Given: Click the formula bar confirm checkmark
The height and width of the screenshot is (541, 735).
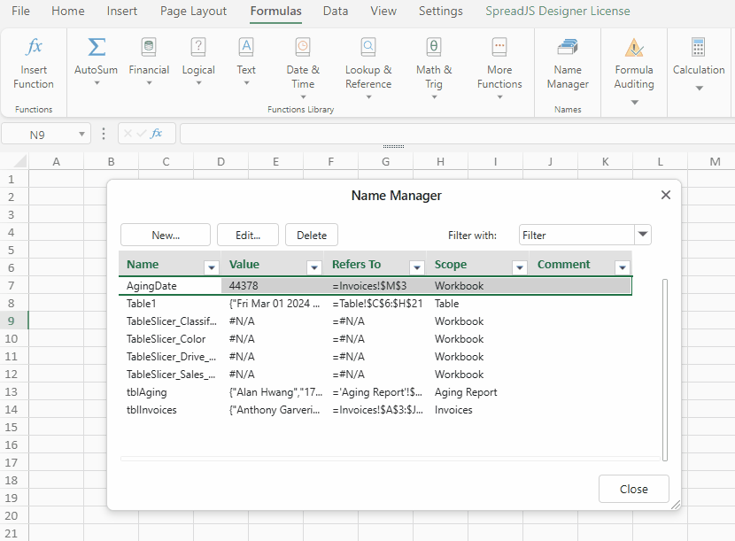Looking at the screenshot, I should point(141,134).
